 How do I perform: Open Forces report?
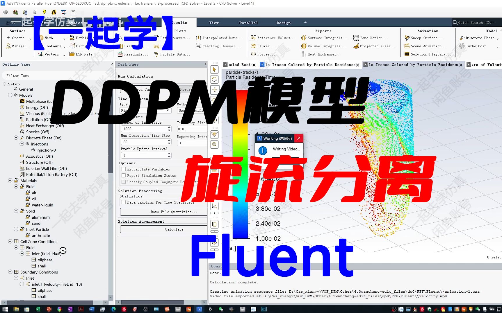click(x=263, y=54)
